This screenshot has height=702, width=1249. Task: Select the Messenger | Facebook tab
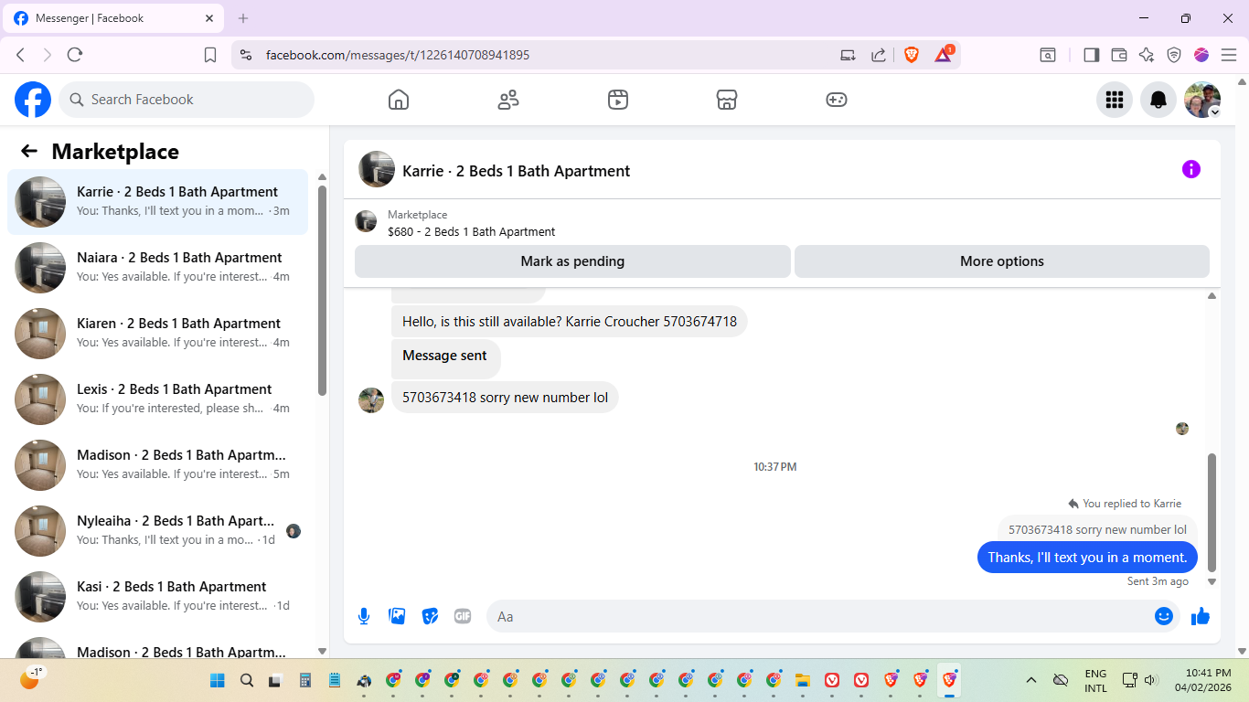click(x=113, y=18)
